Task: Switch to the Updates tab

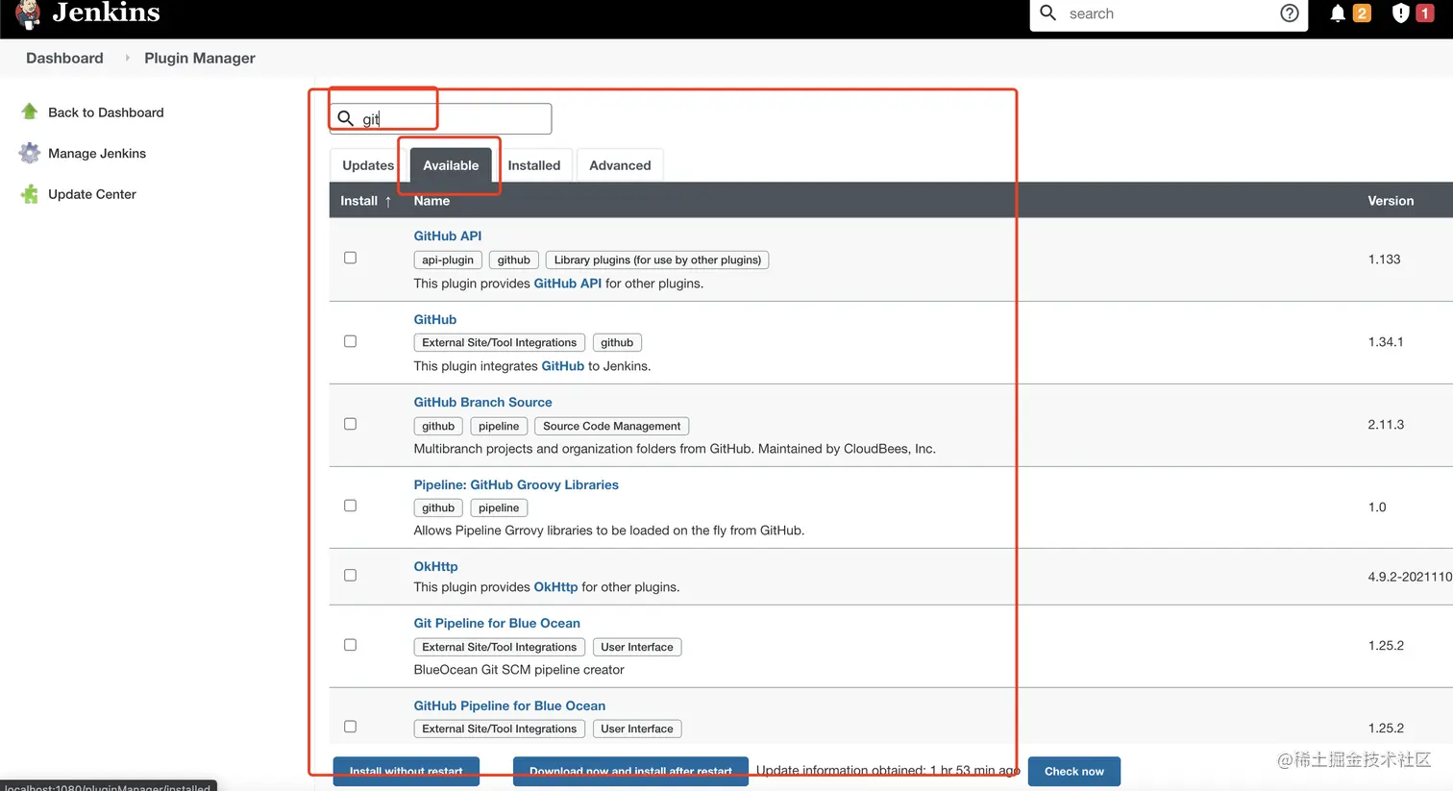Action: 368,165
